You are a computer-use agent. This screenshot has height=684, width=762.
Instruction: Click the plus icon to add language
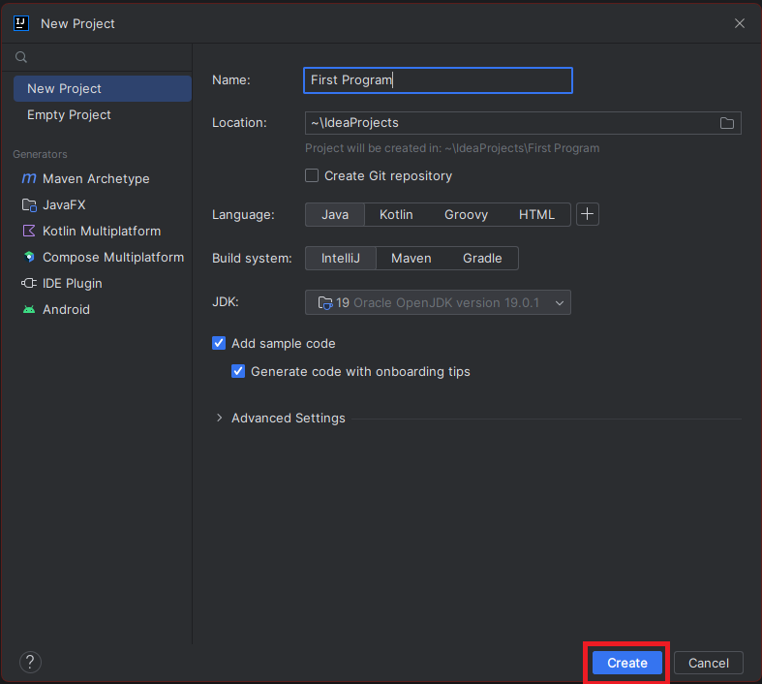point(588,214)
